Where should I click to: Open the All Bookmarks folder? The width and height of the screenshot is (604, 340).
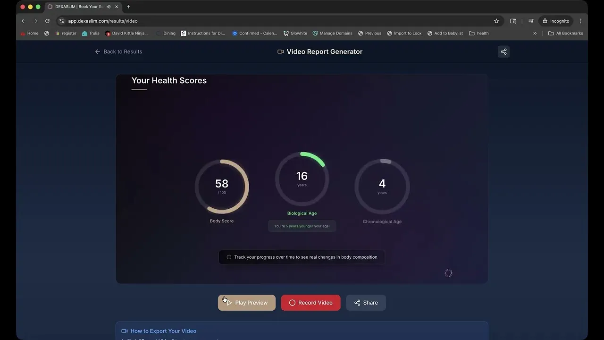coord(565,34)
